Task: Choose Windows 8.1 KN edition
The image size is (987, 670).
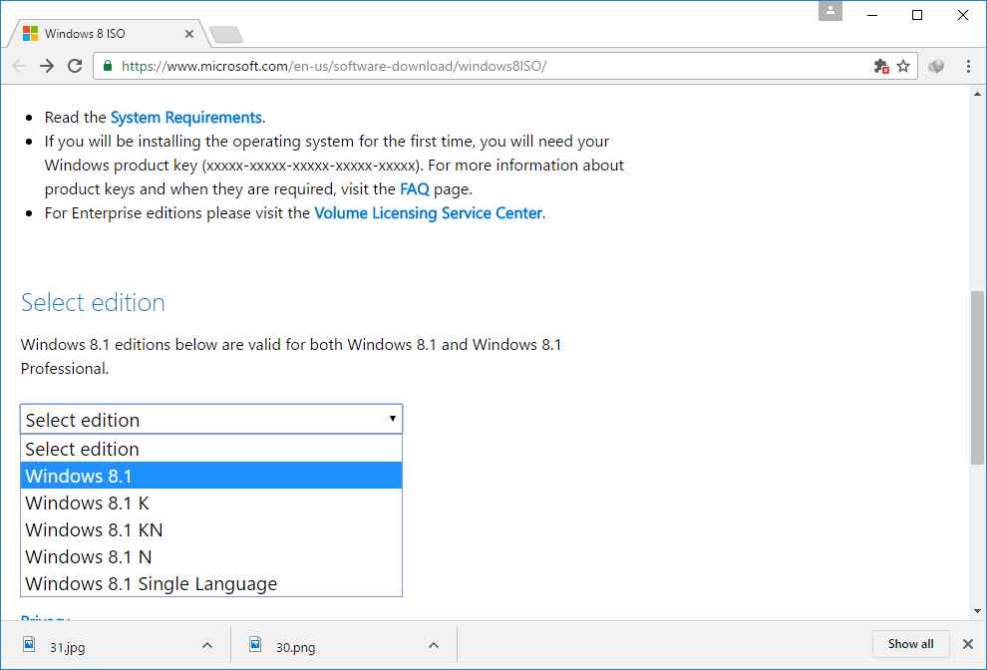Action: (211, 530)
